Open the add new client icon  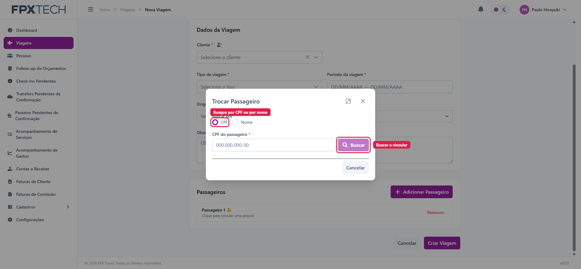219,45
